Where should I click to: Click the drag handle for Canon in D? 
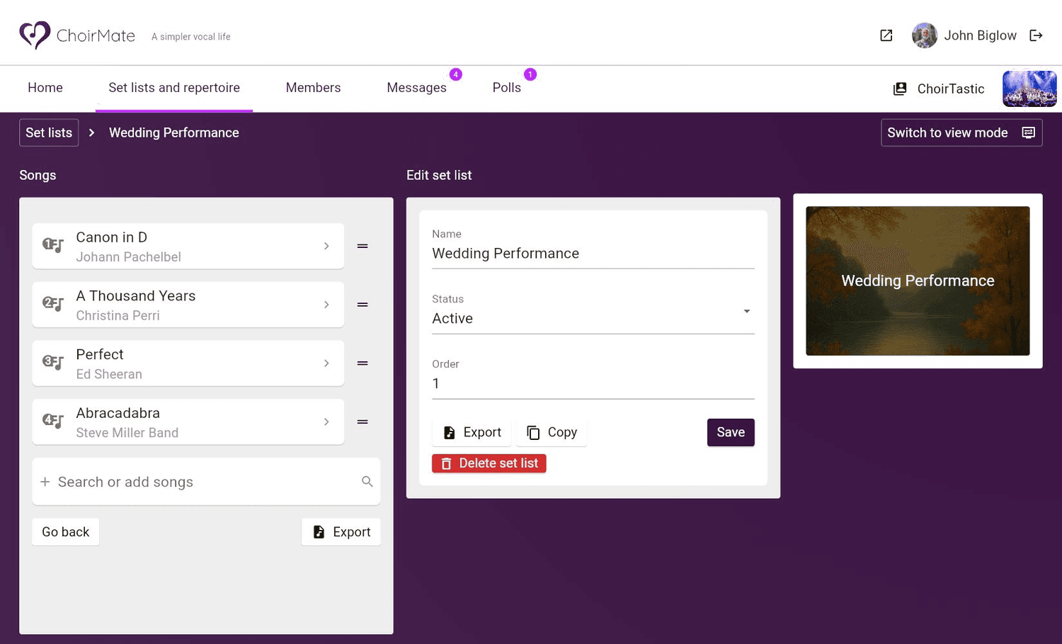tap(362, 246)
